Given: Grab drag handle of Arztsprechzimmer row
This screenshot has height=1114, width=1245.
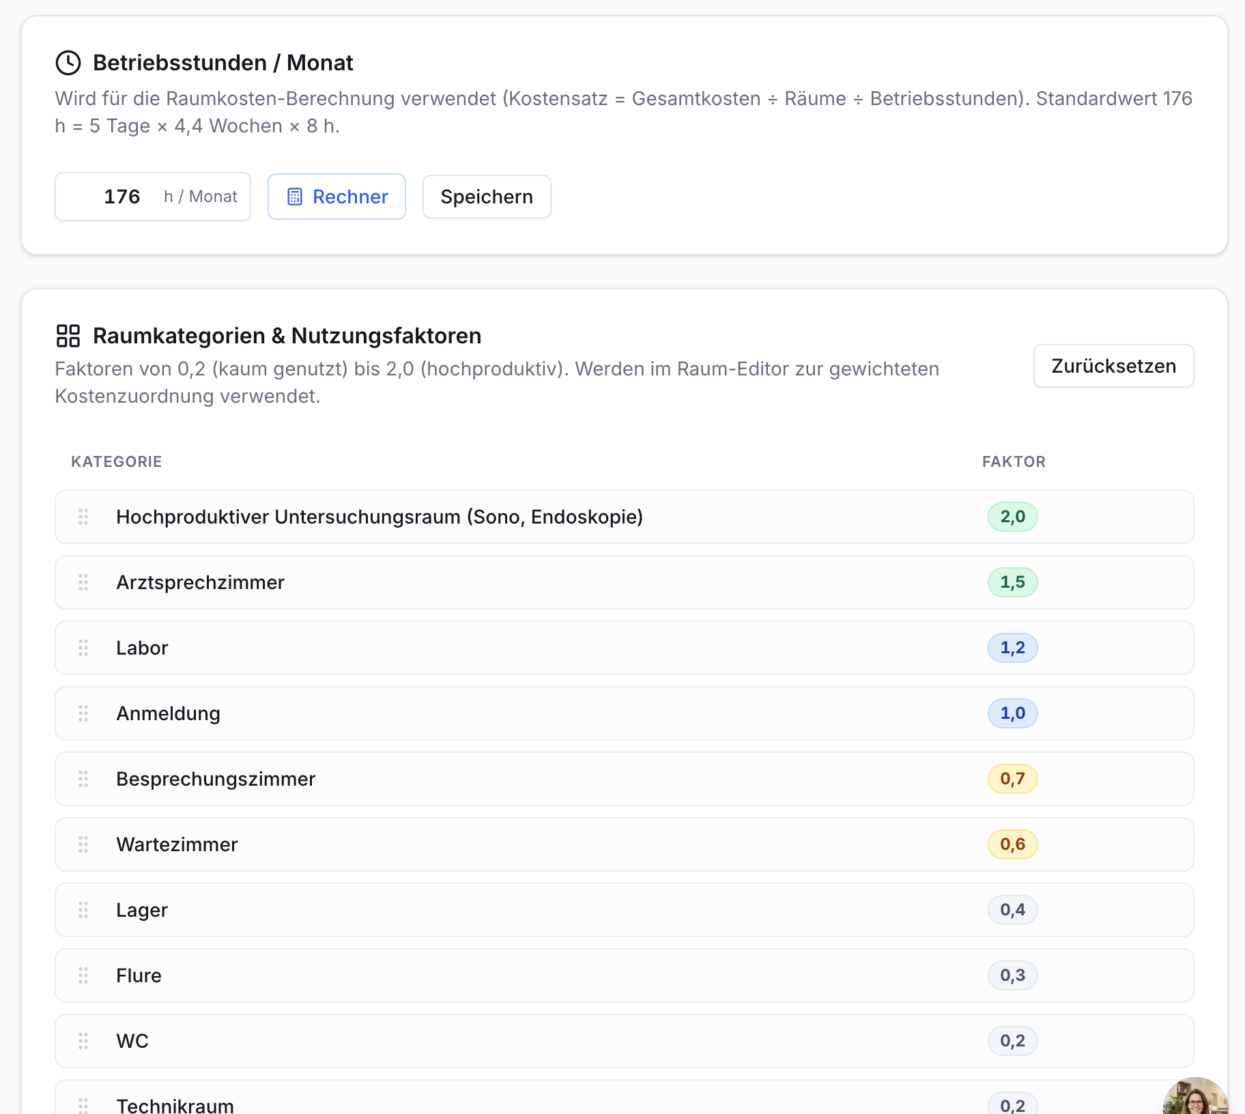Looking at the screenshot, I should pos(83,582).
